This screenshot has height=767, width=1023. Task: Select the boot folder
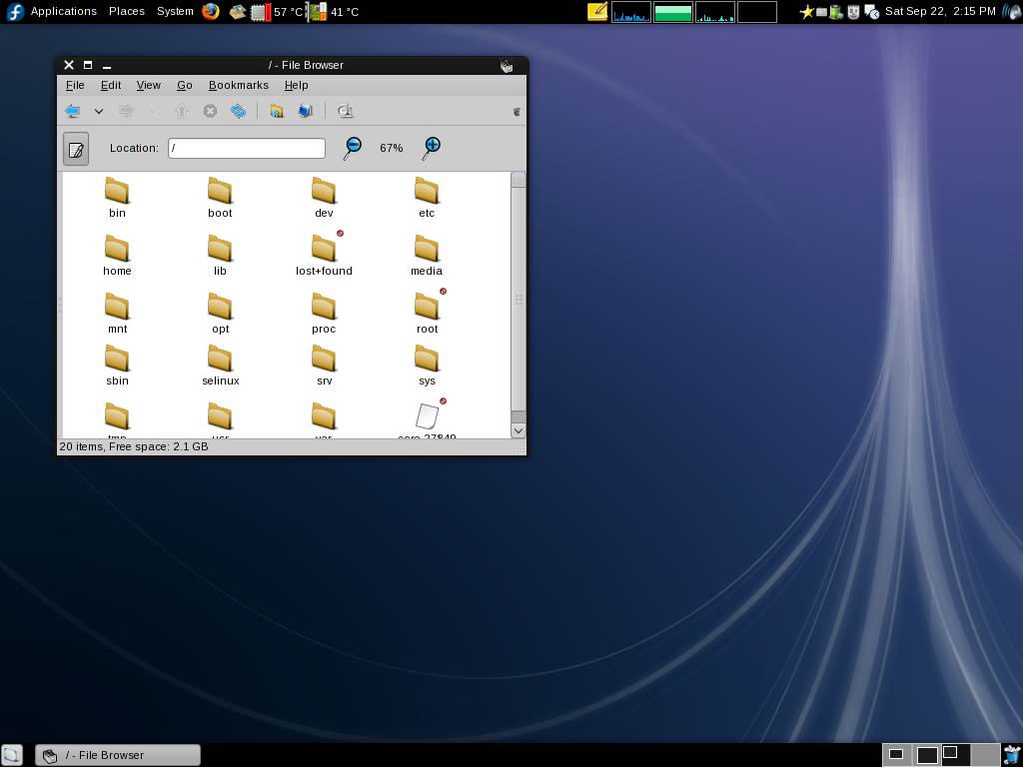coord(220,197)
